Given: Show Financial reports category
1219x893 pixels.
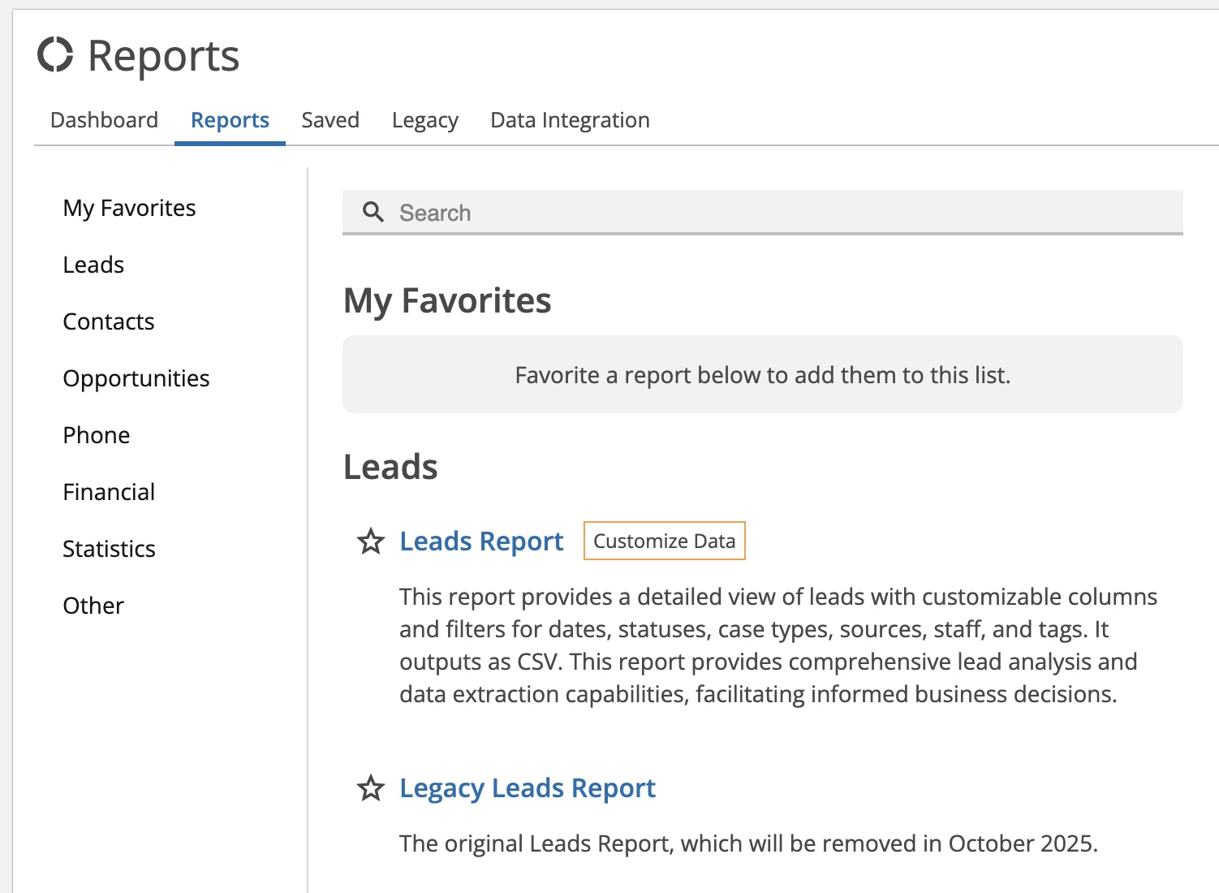Looking at the screenshot, I should click(x=109, y=492).
